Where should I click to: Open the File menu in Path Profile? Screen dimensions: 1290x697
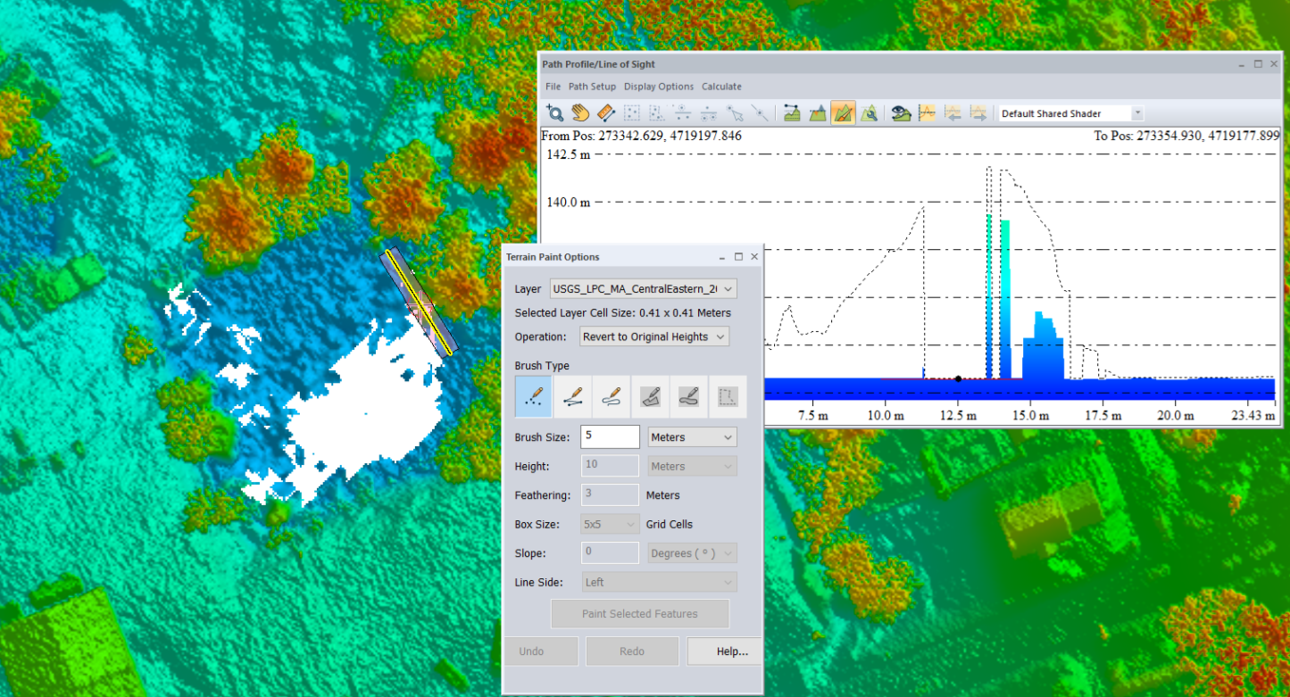(x=553, y=87)
